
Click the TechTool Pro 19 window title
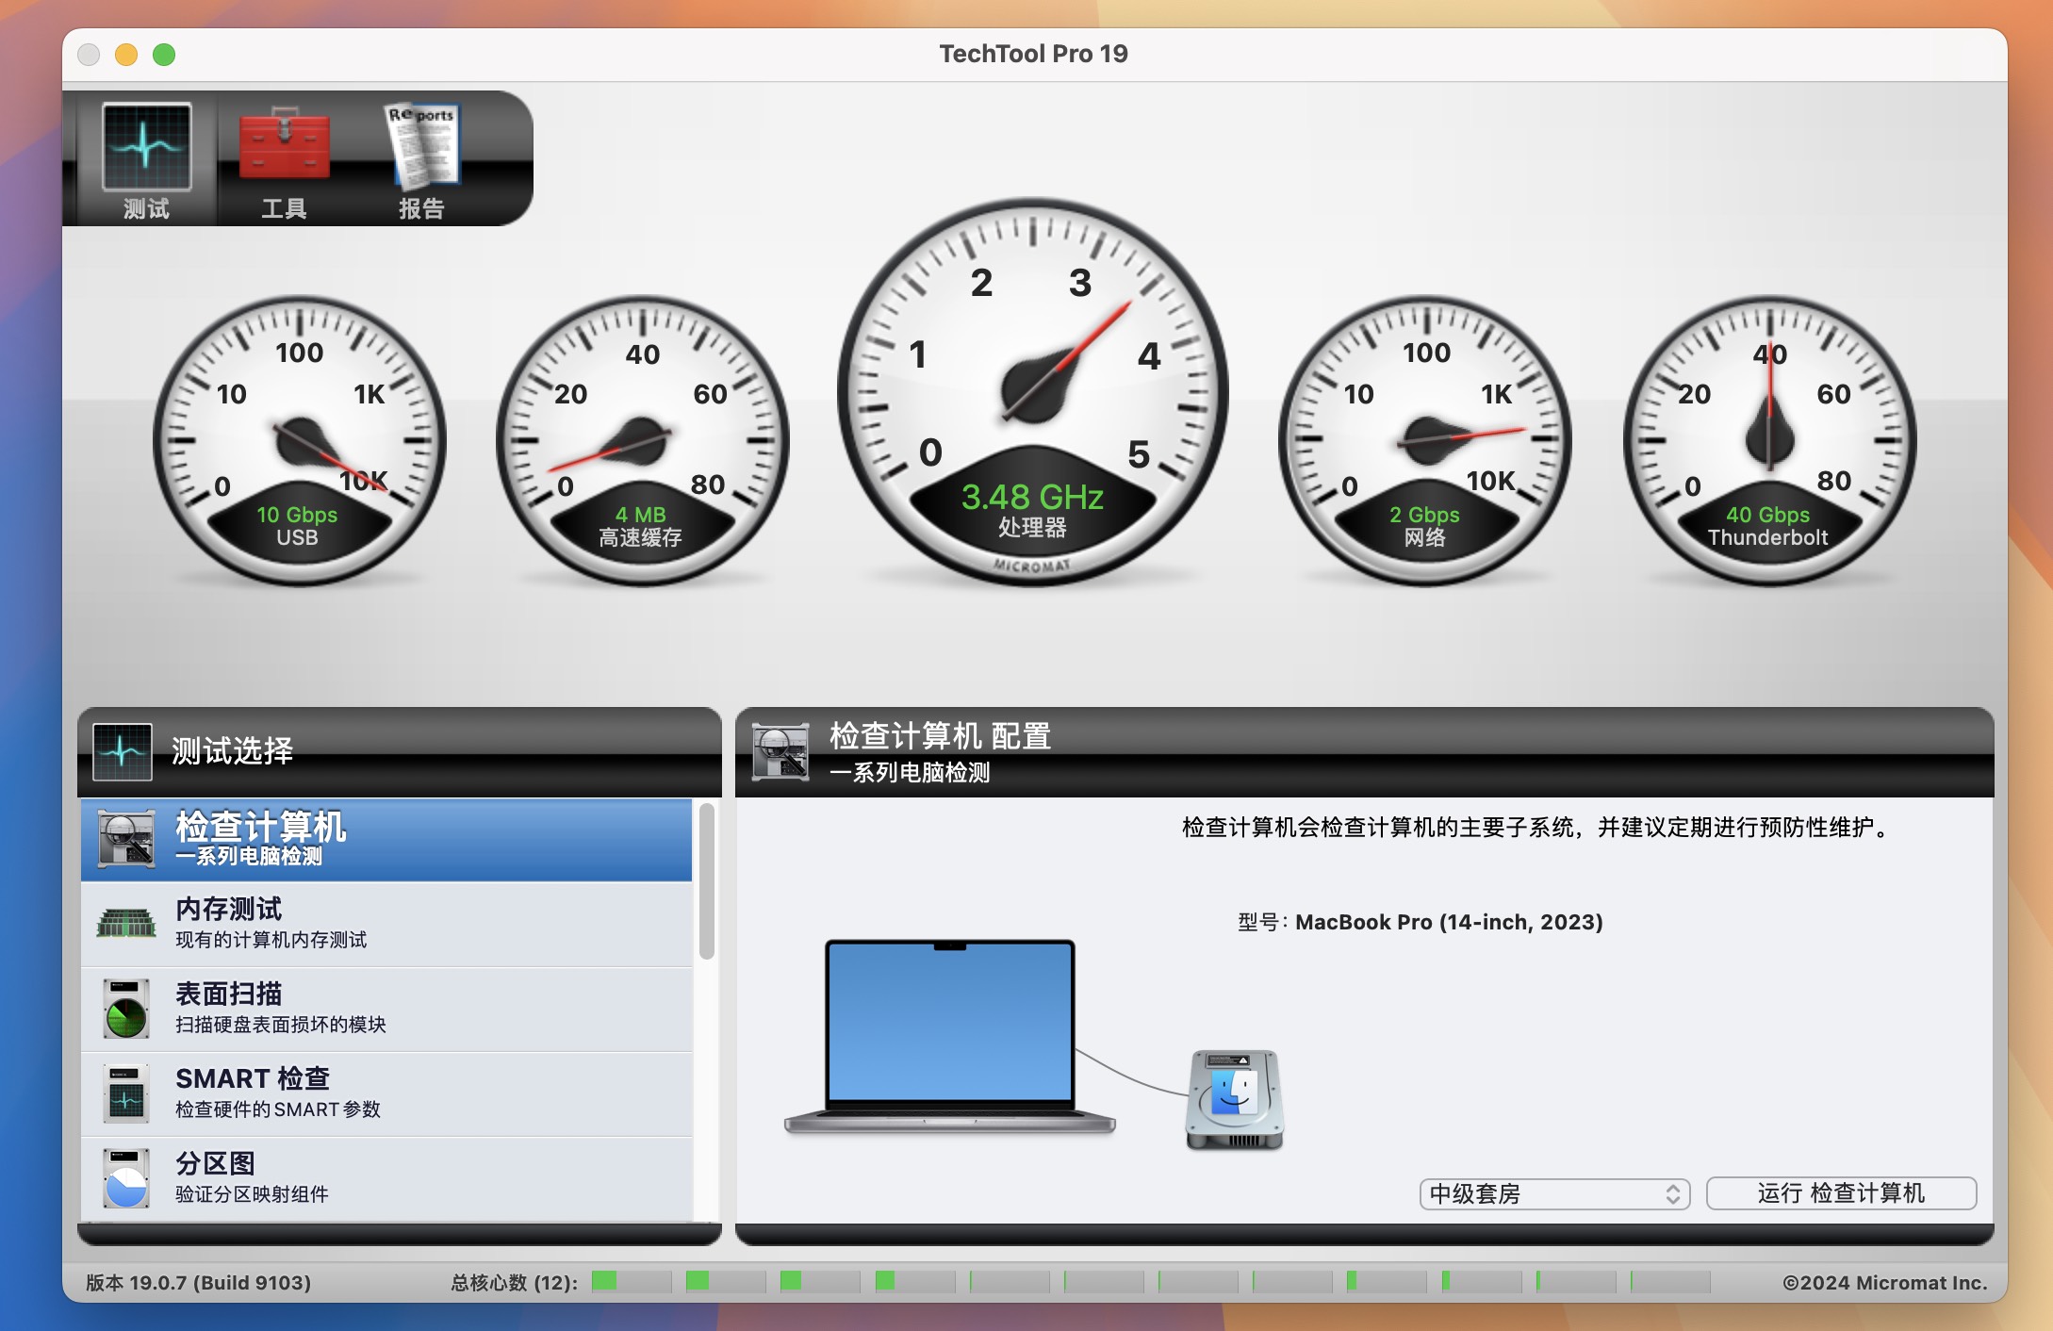1033,54
